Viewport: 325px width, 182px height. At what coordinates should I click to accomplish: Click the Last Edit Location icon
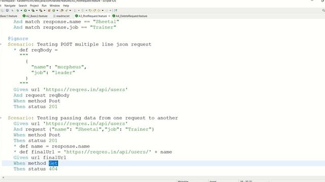90,10
